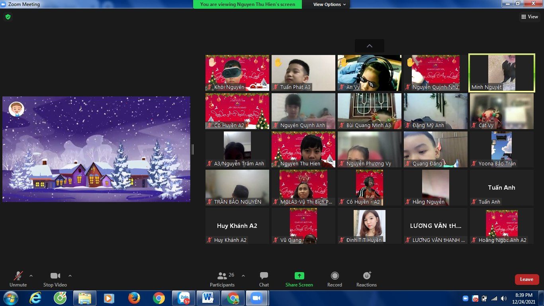The image size is (544, 306).
Task: Expand video options arrow beside Stop Video
Action: coord(70,276)
